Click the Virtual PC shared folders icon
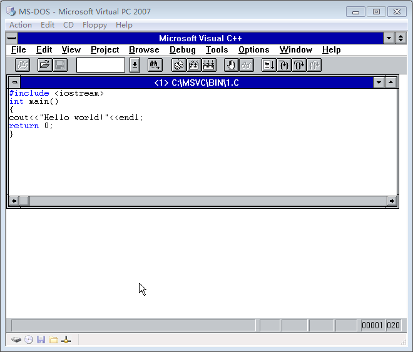Viewport: 413px width, 352px height. click(x=53, y=339)
